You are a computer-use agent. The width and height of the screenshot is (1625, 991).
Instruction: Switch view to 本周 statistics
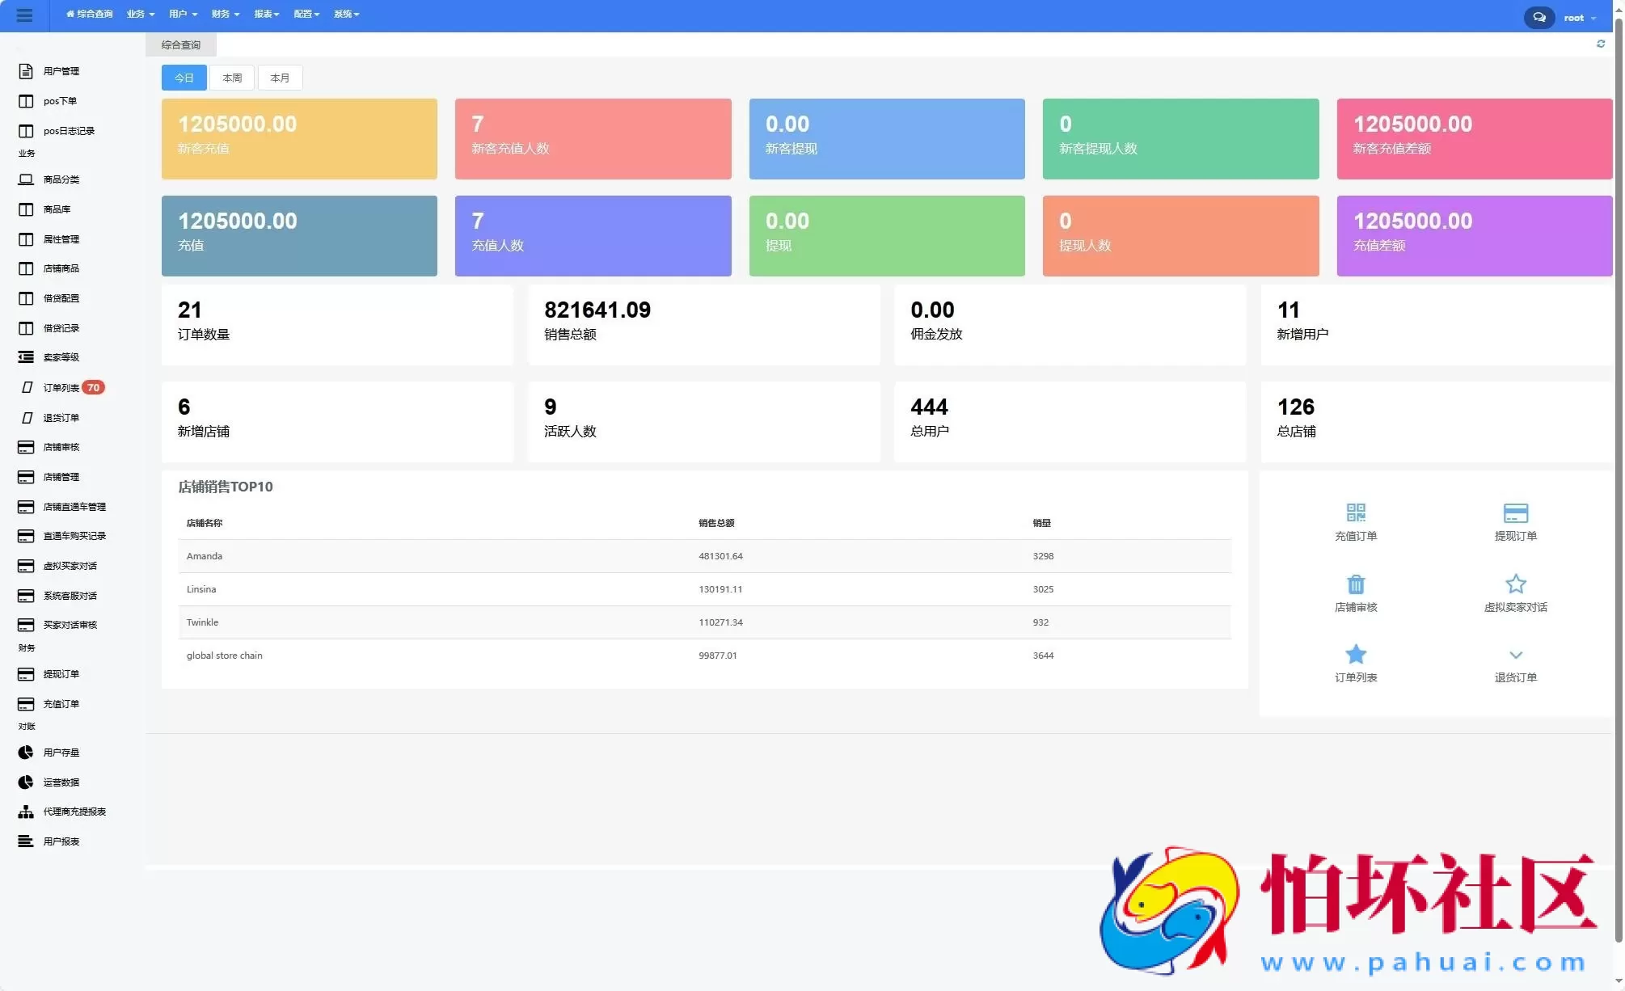pyautogui.click(x=232, y=78)
